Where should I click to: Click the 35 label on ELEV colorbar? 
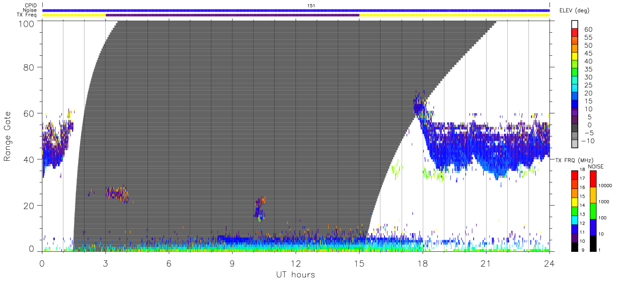point(587,70)
